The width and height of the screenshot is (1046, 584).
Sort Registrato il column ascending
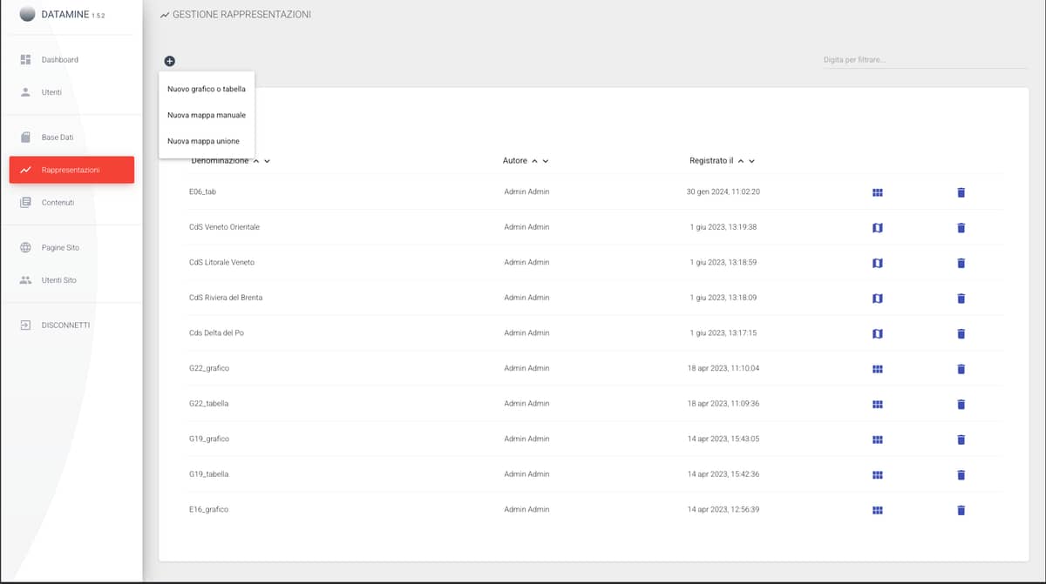click(741, 161)
